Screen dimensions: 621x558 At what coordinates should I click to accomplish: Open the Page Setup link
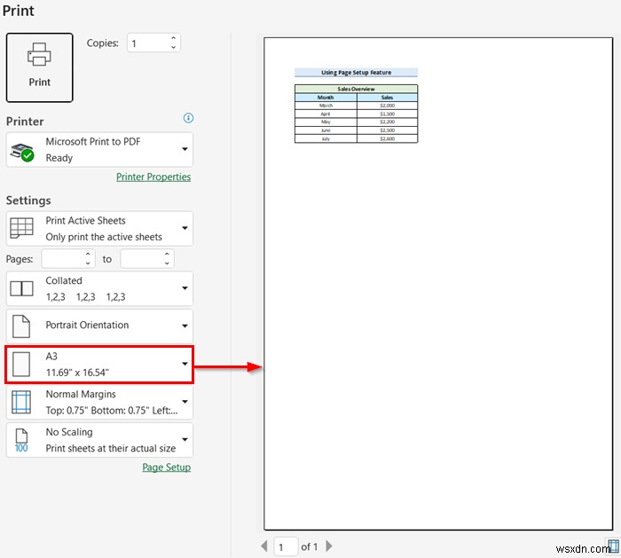pos(167,468)
